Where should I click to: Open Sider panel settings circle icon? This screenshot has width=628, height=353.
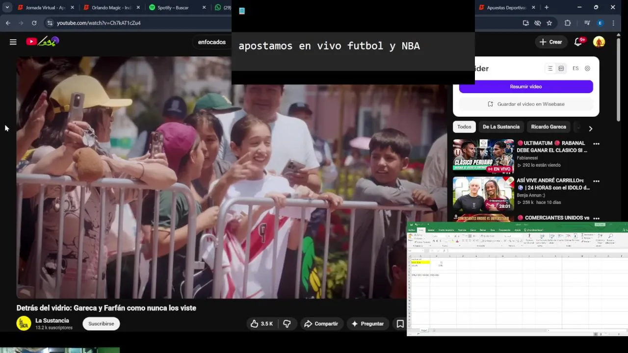(x=587, y=69)
